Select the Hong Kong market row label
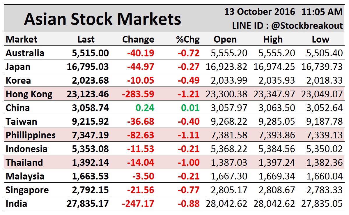 29,94
